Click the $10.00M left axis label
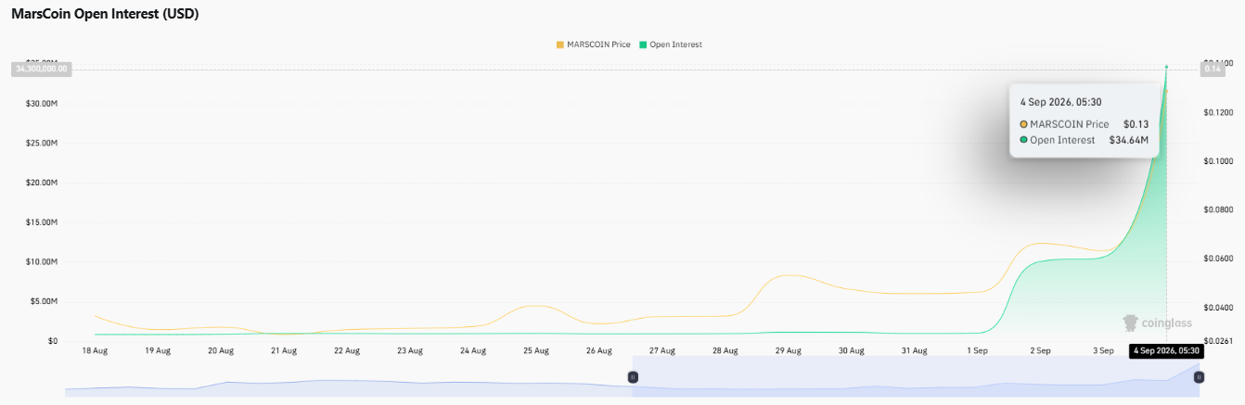Image resolution: width=1245 pixels, height=405 pixels. (x=42, y=262)
